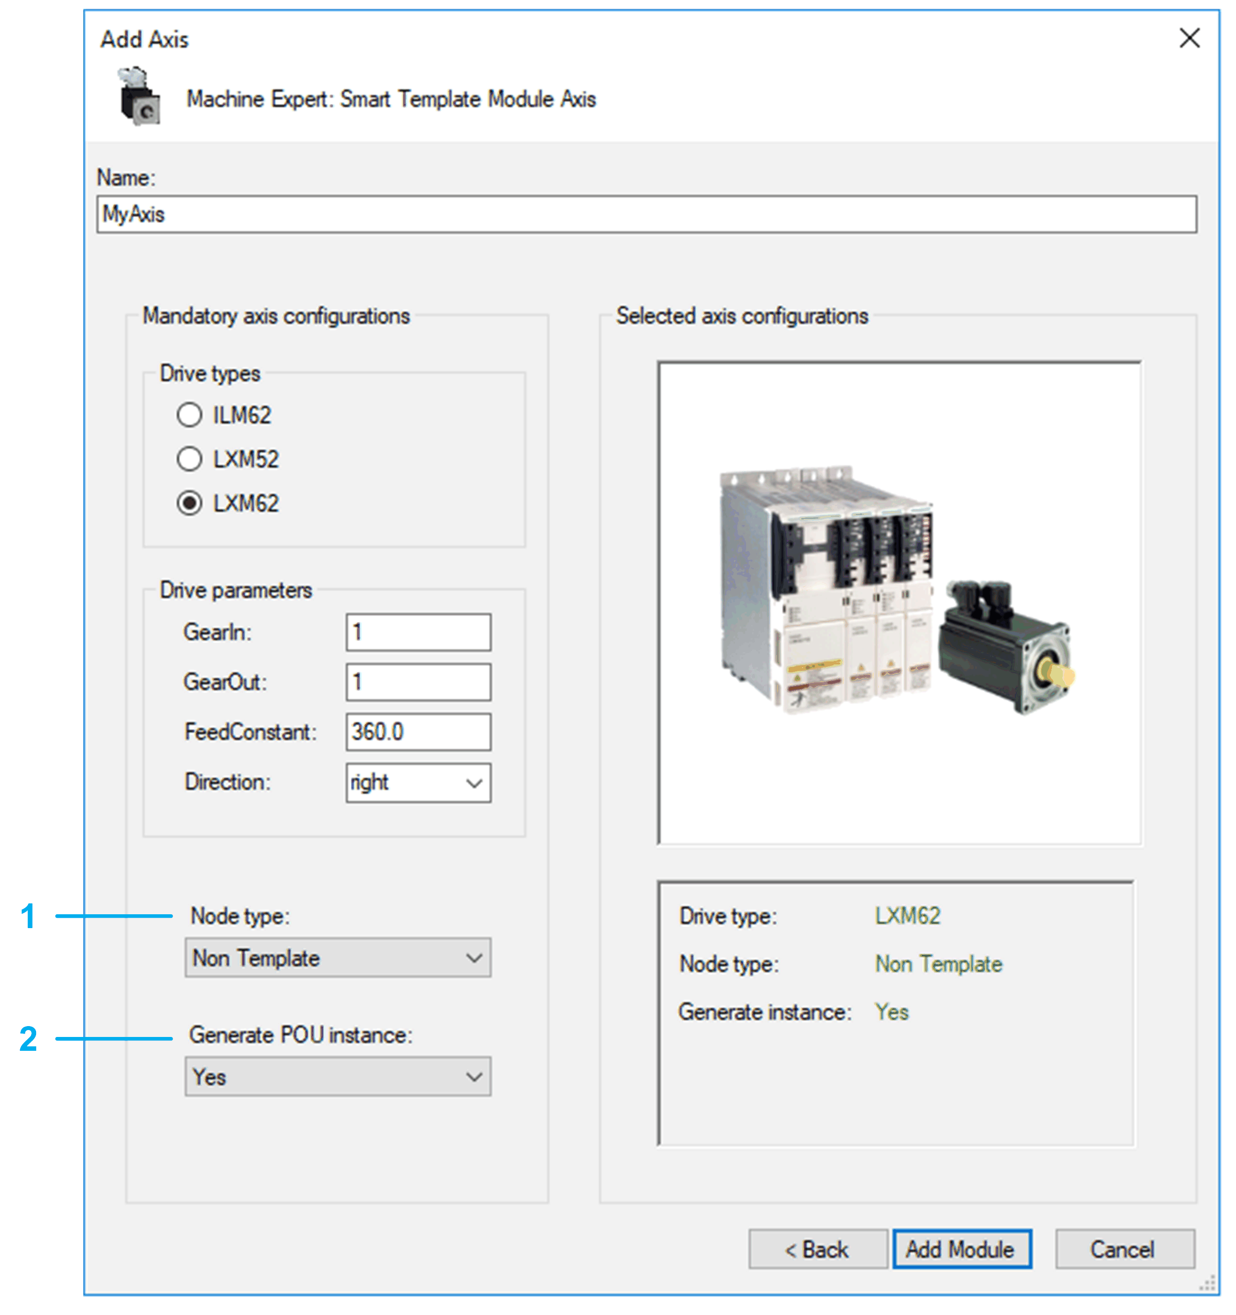The width and height of the screenshot is (1236, 1315).
Task: Close the Add Axis dialog
Action: (1188, 39)
